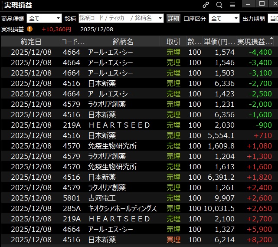
Task: Select the 日本新薬 買埋 row with +8,200
Action: pos(139,240)
